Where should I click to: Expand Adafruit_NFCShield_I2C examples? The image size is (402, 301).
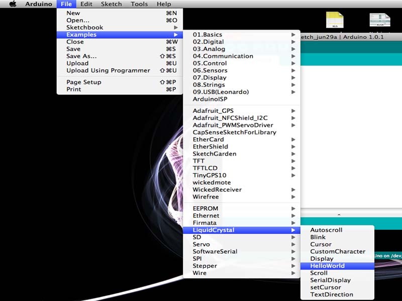tap(242, 118)
